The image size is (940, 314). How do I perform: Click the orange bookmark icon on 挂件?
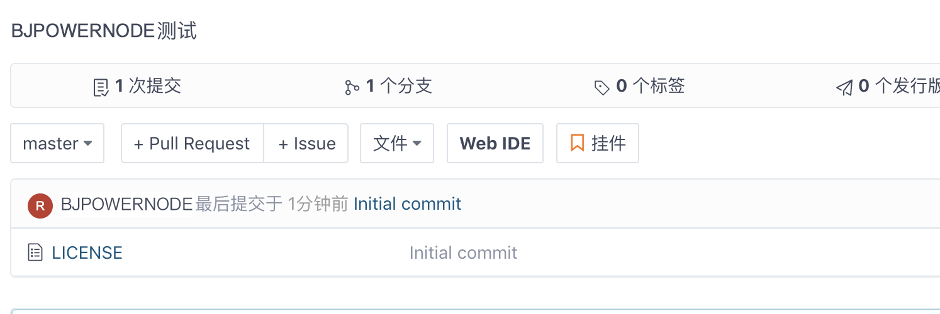point(577,143)
